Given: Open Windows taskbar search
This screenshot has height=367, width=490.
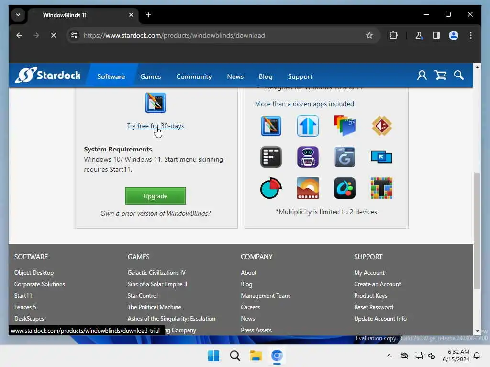Looking at the screenshot, I should click(234, 356).
